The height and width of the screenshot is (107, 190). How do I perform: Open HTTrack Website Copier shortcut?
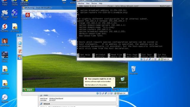[x=5, y=57]
